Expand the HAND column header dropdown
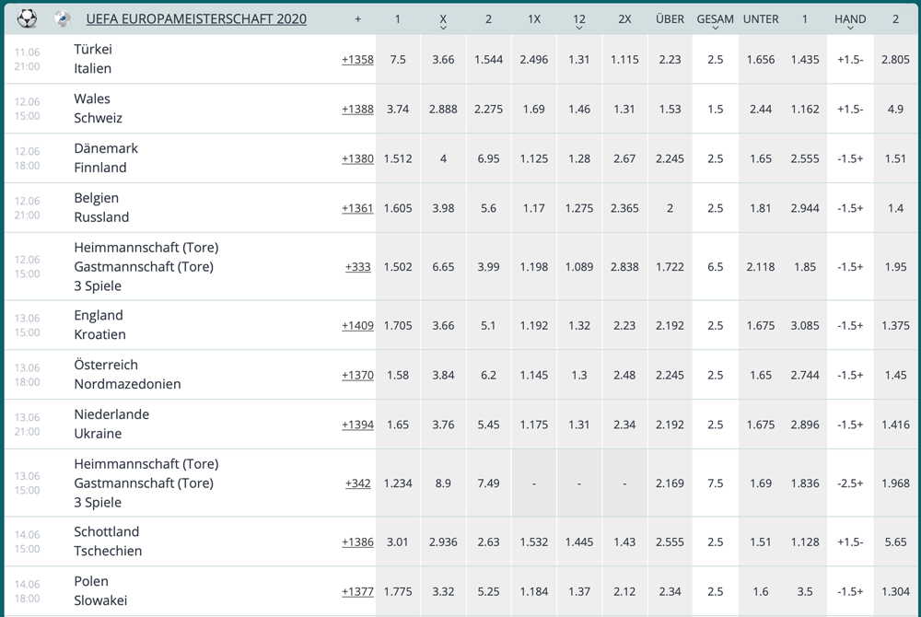The width and height of the screenshot is (921, 617). 850,28
